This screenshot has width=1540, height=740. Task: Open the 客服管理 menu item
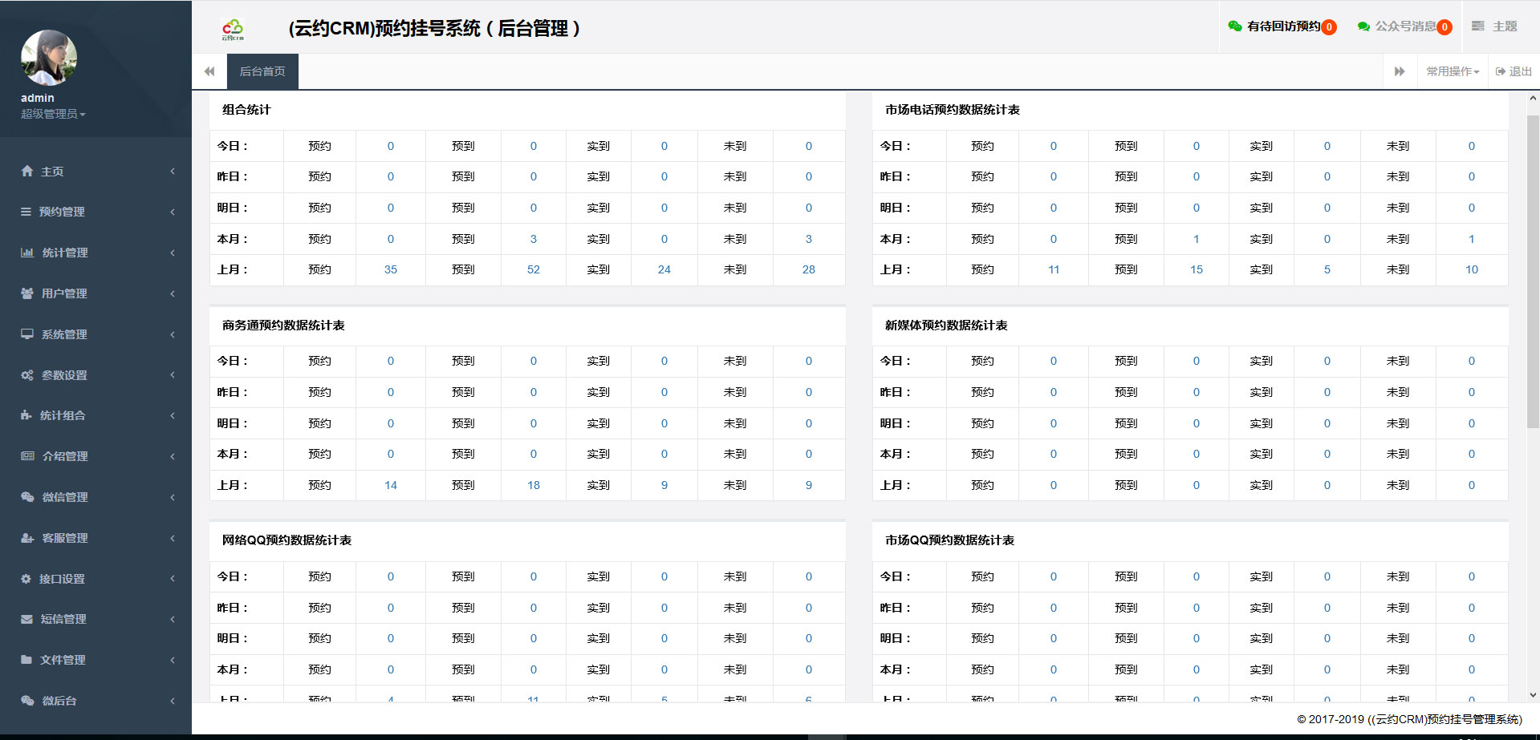point(65,538)
